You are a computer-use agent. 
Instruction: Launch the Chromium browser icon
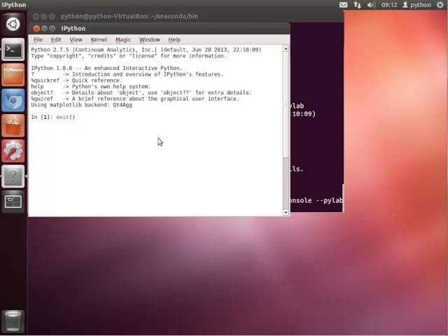click(13, 100)
